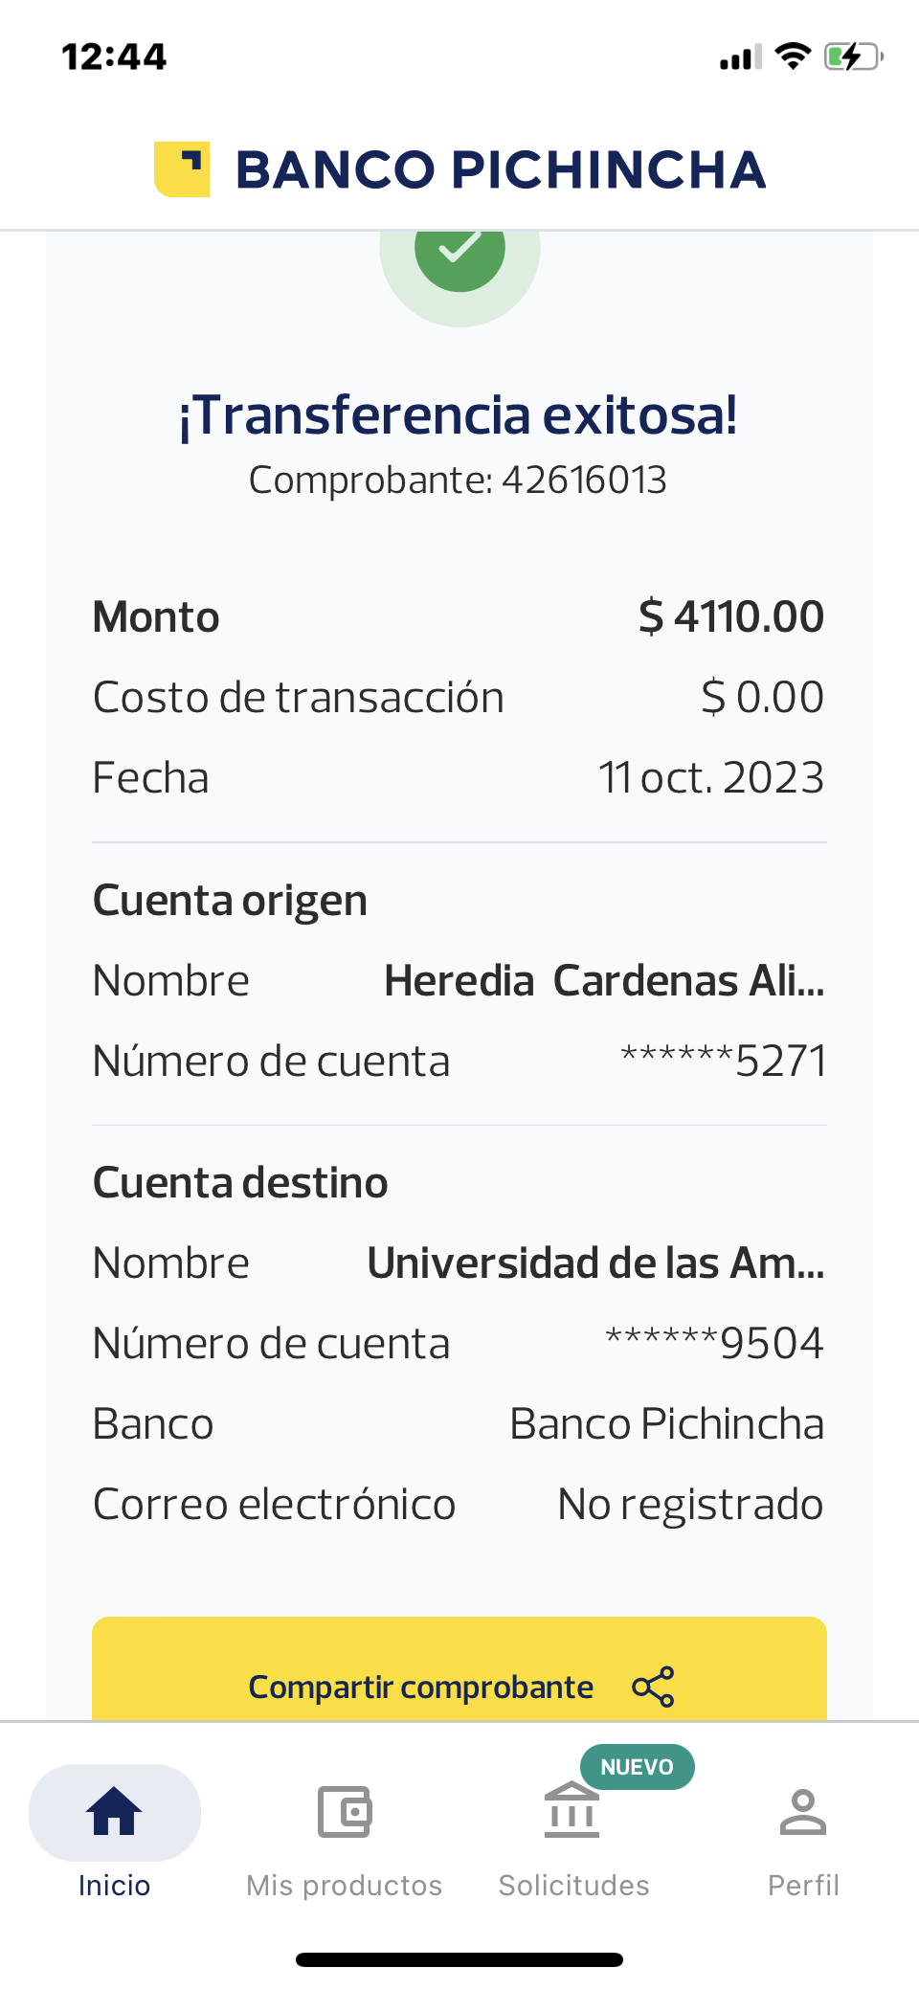Tap the battery charging status icon

(852, 56)
